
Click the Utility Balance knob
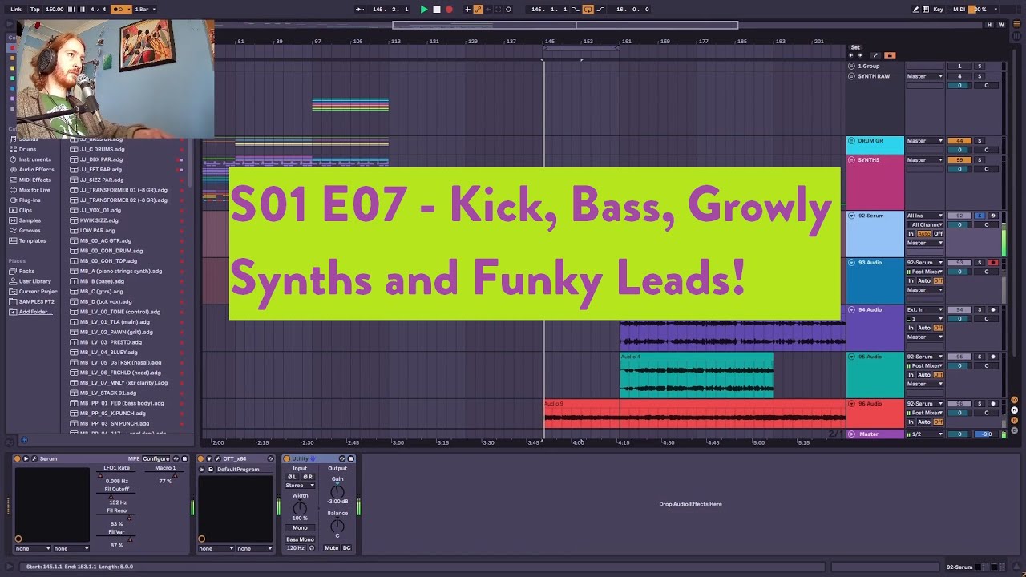click(337, 527)
